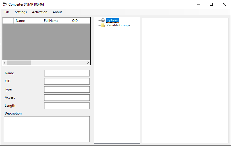Close the Converter SNMP window

[224, 4]
